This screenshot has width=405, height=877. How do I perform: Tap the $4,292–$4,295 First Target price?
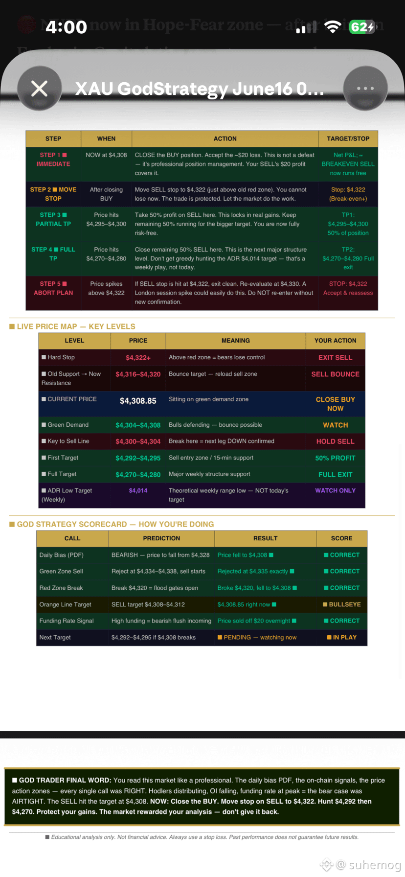pos(138,458)
